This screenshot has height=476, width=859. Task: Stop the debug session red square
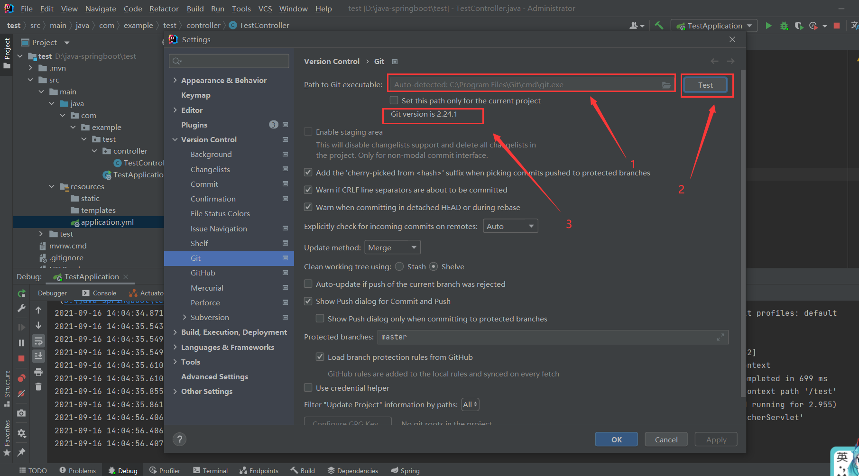click(21, 358)
